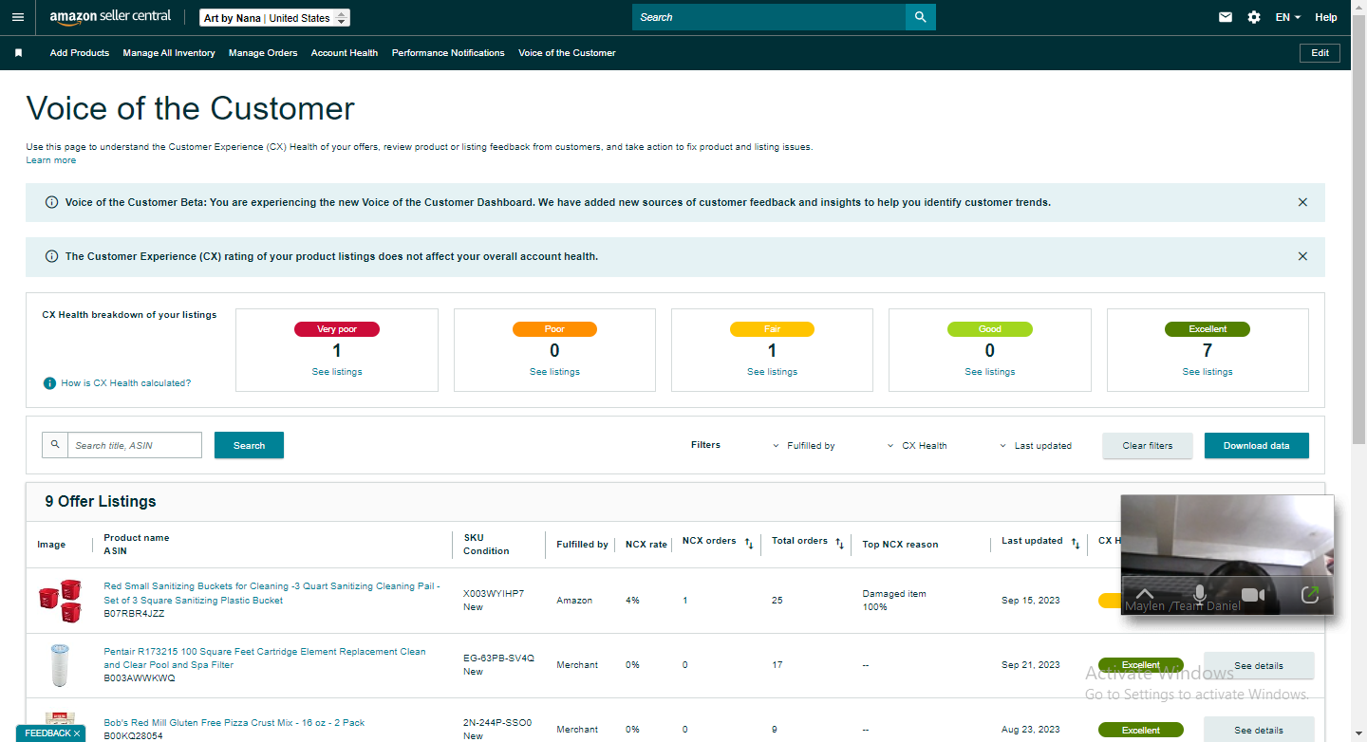Click the Clear filters button
The image size is (1367, 742).
(1148, 446)
